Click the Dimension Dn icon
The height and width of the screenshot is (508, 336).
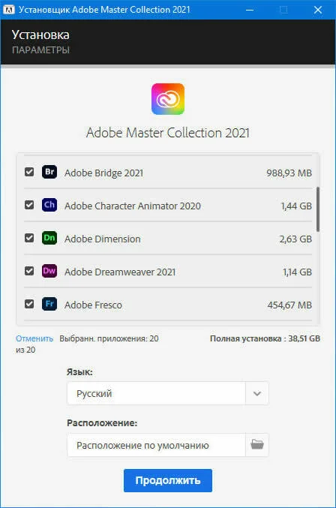(49, 238)
